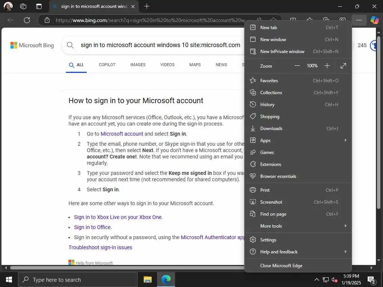
Task: Open the notification center icon
Action: pyautogui.click(x=371, y=280)
